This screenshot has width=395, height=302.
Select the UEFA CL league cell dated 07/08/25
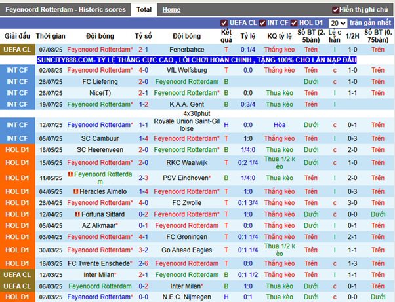[x=17, y=50]
